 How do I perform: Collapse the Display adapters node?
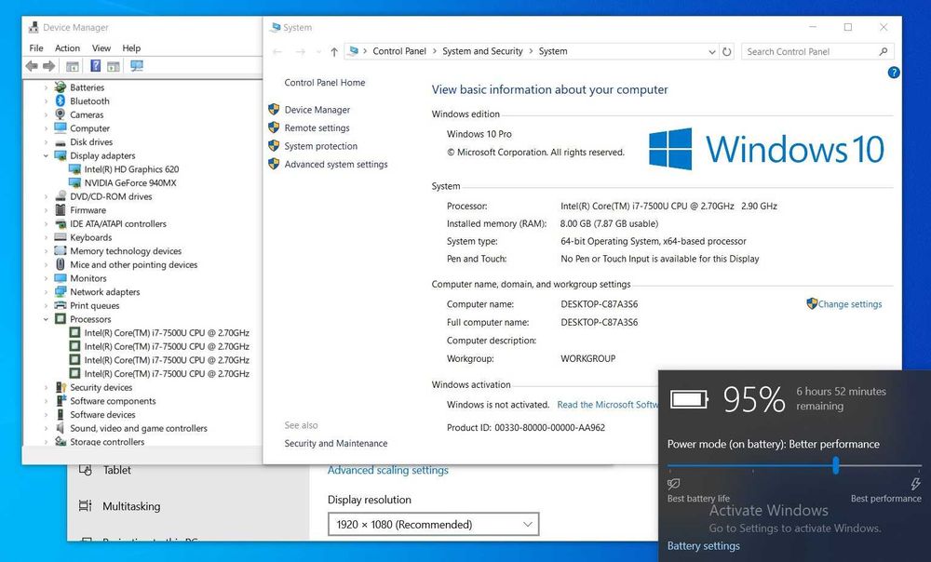[46, 155]
